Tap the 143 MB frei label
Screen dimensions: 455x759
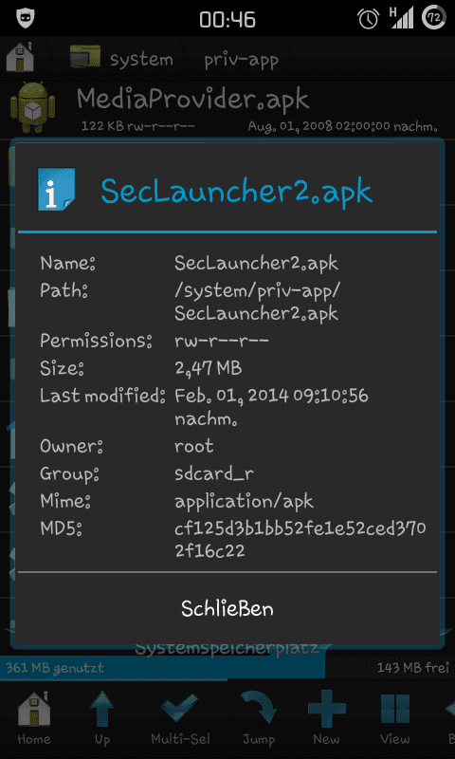click(x=413, y=668)
